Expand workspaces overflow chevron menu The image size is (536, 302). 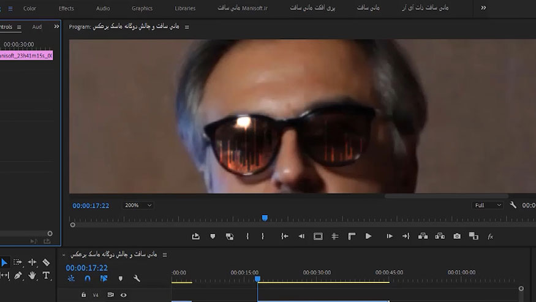point(483,7)
